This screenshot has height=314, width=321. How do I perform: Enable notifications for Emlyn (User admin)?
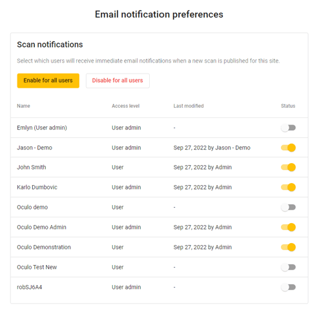288,128
